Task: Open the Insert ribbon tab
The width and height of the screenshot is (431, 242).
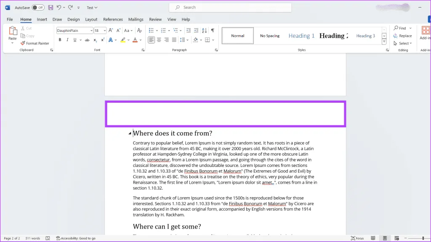Action: coord(42,19)
